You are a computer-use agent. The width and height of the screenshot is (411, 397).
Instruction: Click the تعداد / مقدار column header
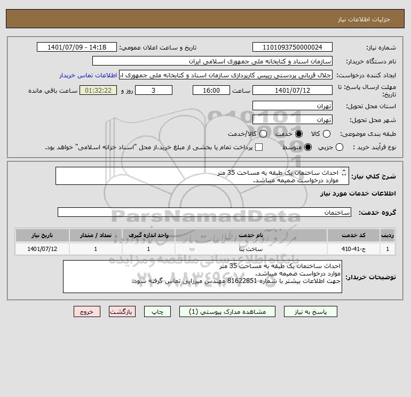96,235
